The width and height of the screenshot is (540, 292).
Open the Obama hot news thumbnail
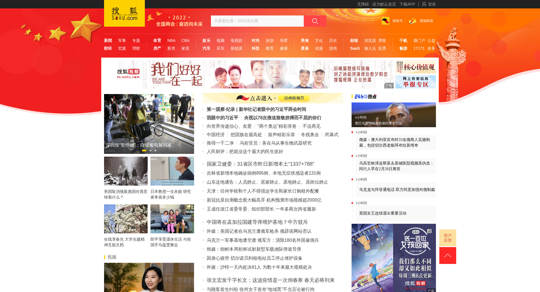click(393, 115)
